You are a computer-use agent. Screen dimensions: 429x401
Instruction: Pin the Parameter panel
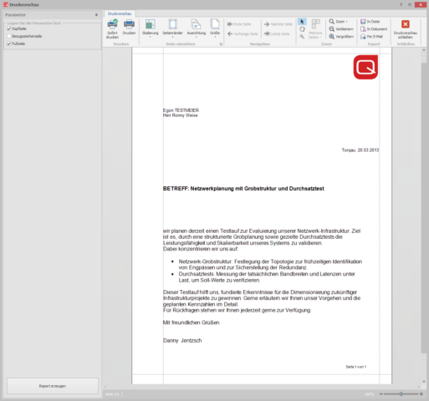click(96, 15)
